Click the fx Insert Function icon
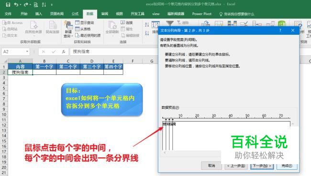This screenshot has height=176, width=311. point(64,52)
